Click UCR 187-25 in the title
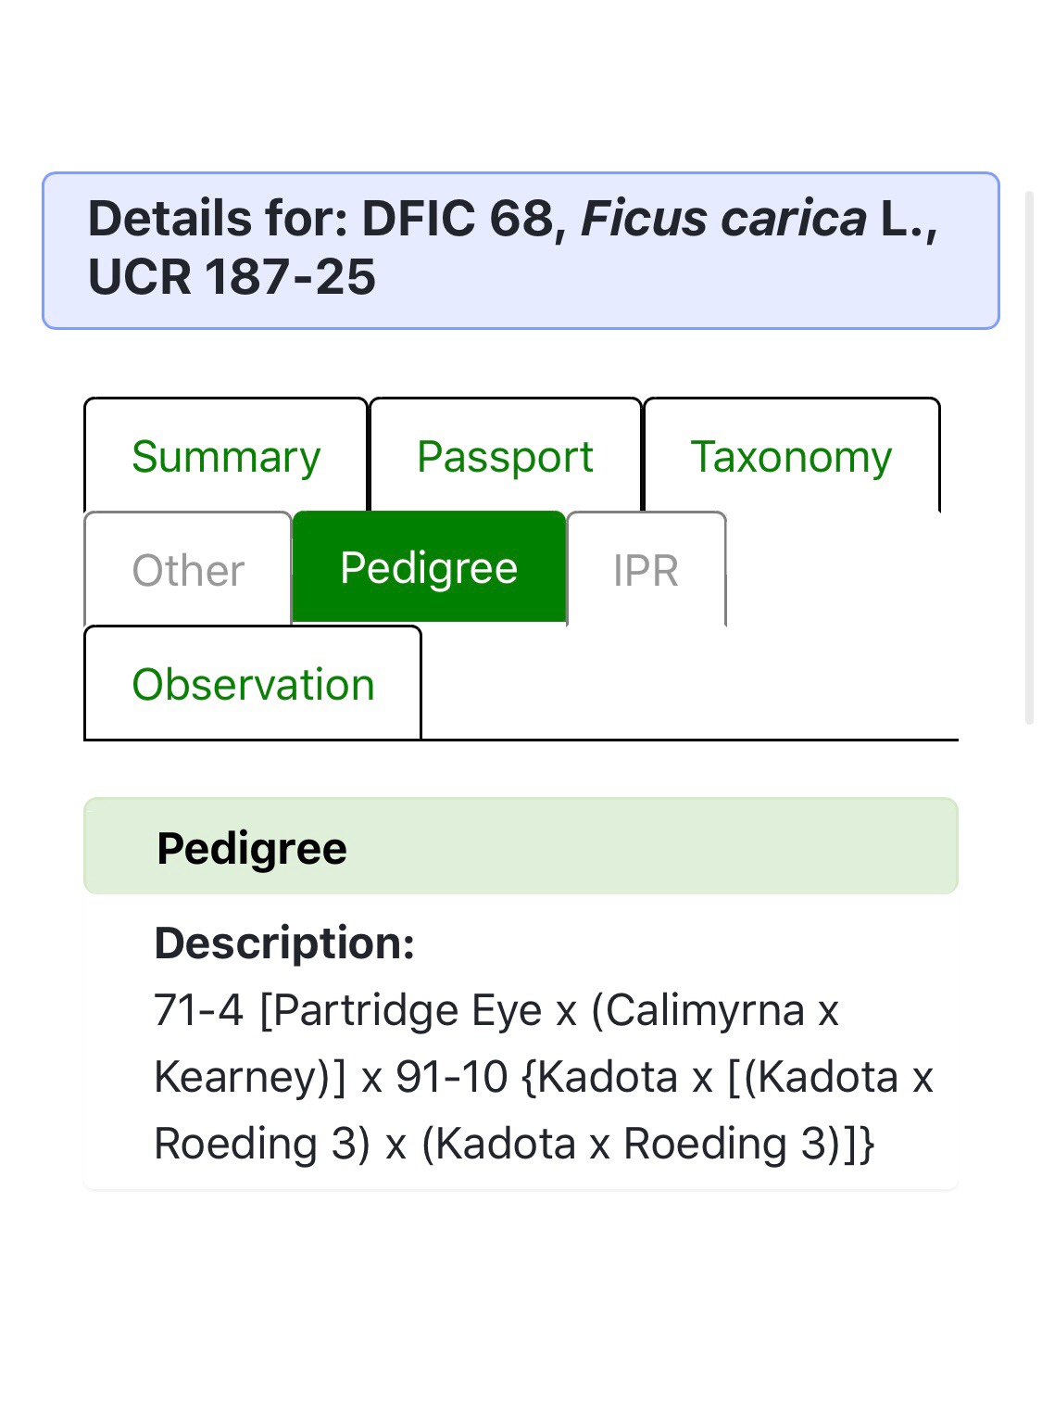Screen dimensions: 1042x1405 pyautogui.click(x=232, y=277)
